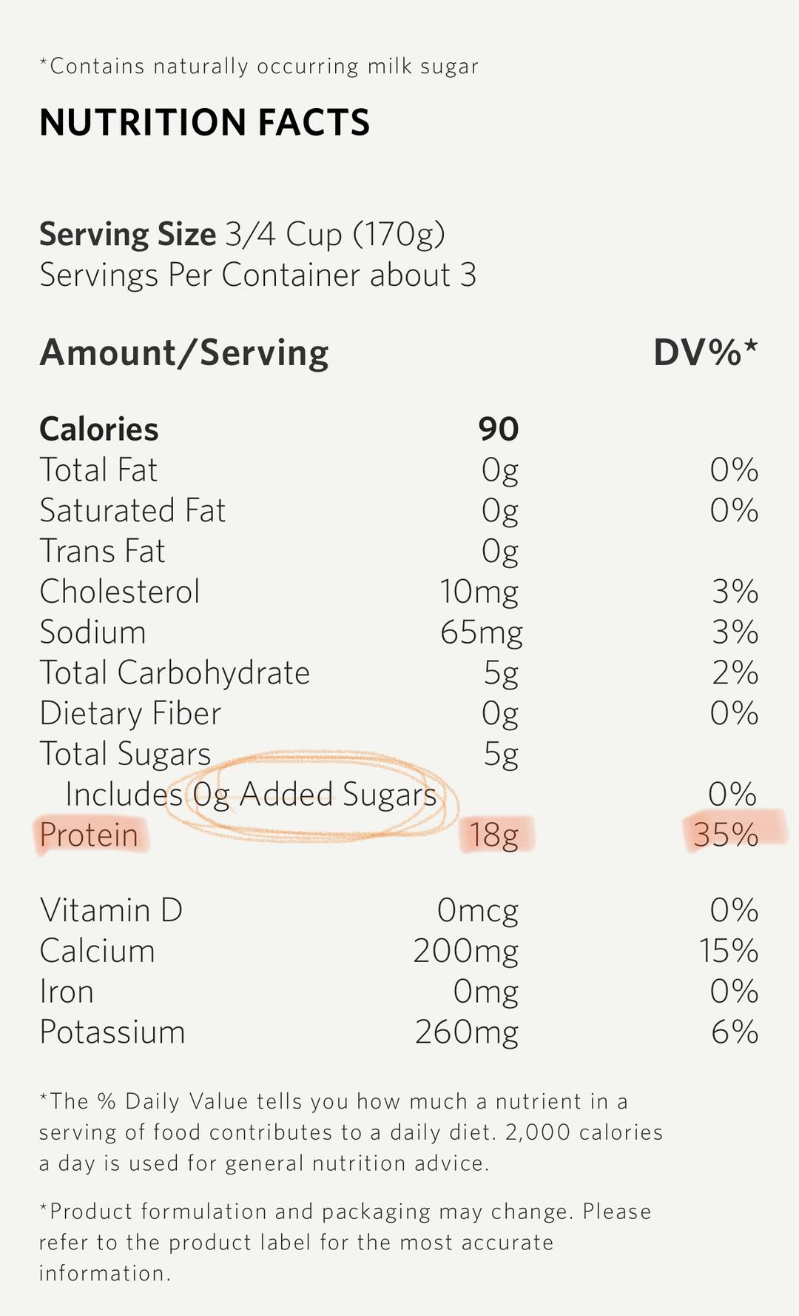Viewport: 799px width, 1316px height.
Task: Click the Potassium 260mg amount
Action: click(x=466, y=1032)
